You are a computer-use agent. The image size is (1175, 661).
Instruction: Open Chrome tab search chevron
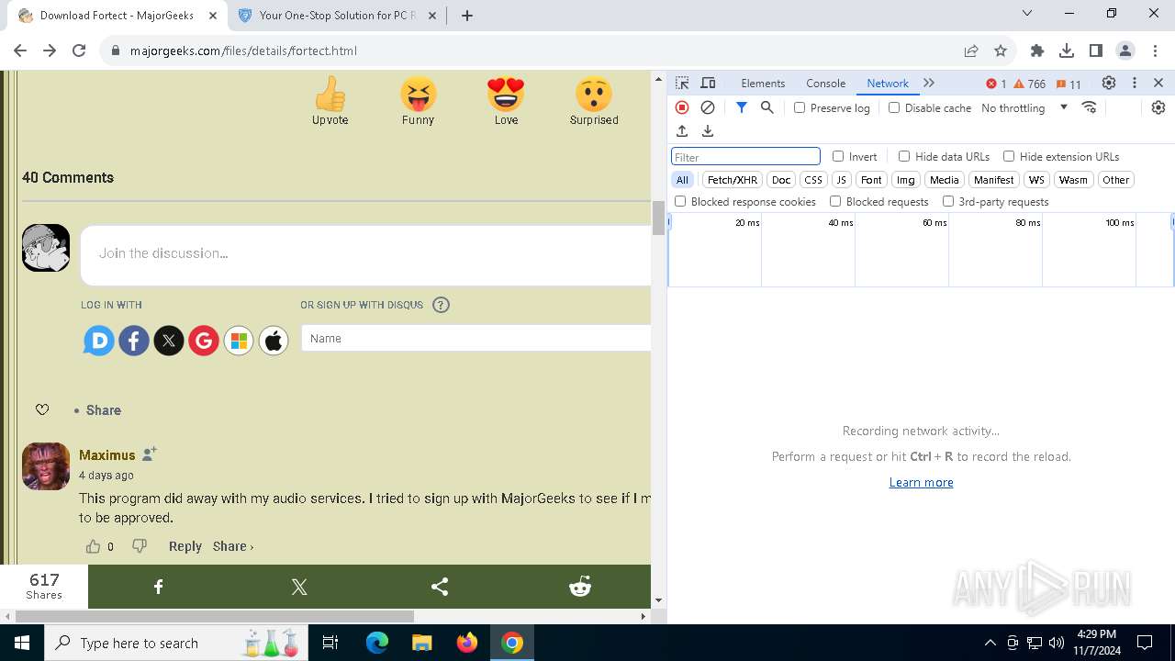pyautogui.click(x=1027, y=14)
